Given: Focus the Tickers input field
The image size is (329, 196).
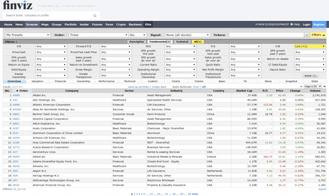Looking at the screenshot, I should pos(266,35).
